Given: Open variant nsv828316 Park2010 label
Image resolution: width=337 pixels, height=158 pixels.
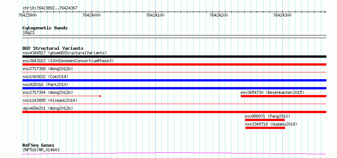Looking at the screenshot, I should click(x=45, y=84).
